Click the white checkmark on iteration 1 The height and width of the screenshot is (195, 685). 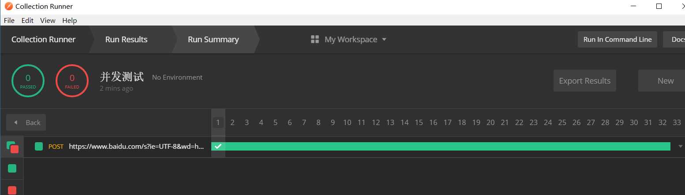coord(218,147)
